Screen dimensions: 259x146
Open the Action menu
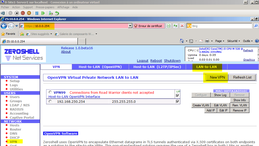click(16, 7)
